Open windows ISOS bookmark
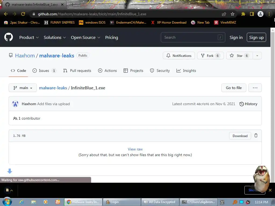Image resolution: width=275 pixels, height=206 pixels. [x=92, y=23]
